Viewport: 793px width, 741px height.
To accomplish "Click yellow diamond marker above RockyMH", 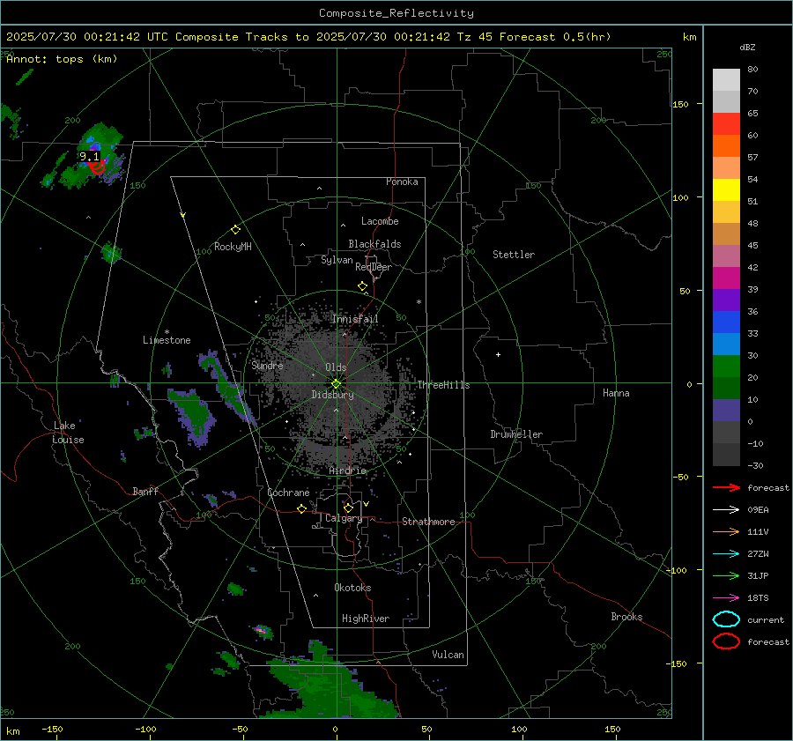I will tap(235, 230).
